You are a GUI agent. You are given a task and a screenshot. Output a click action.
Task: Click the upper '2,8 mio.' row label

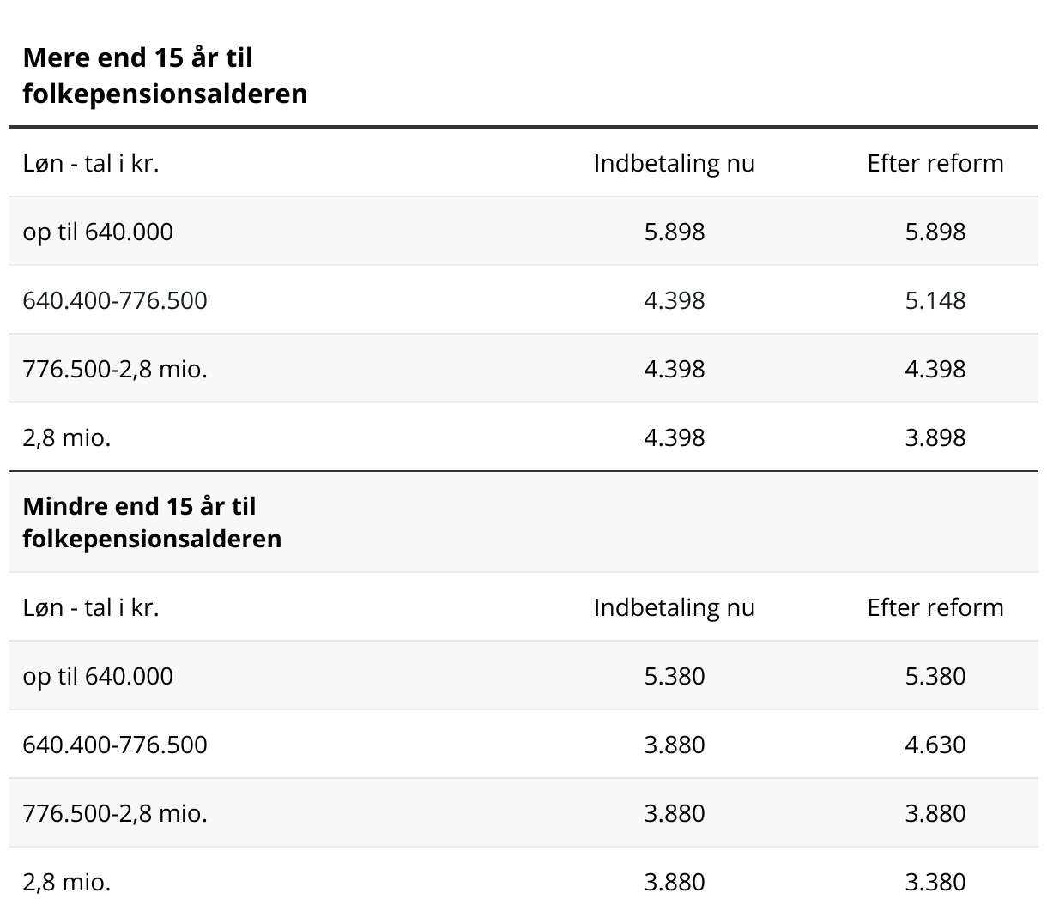point(67,437)
